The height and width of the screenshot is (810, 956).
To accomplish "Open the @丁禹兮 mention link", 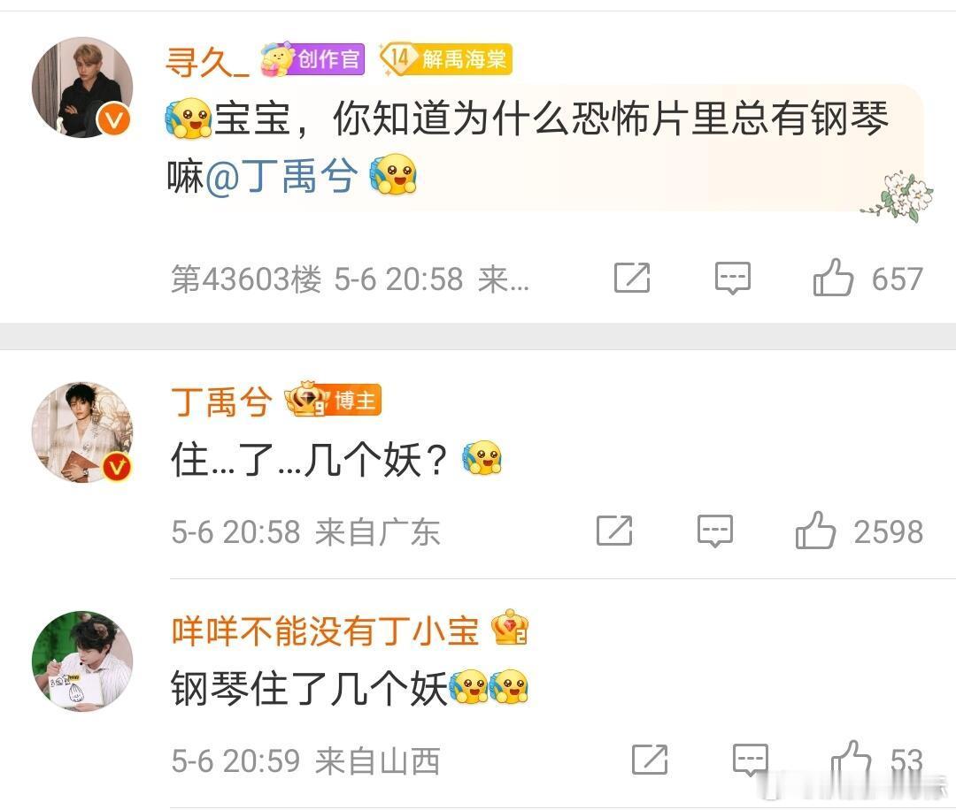I will (x=281, y=177).
